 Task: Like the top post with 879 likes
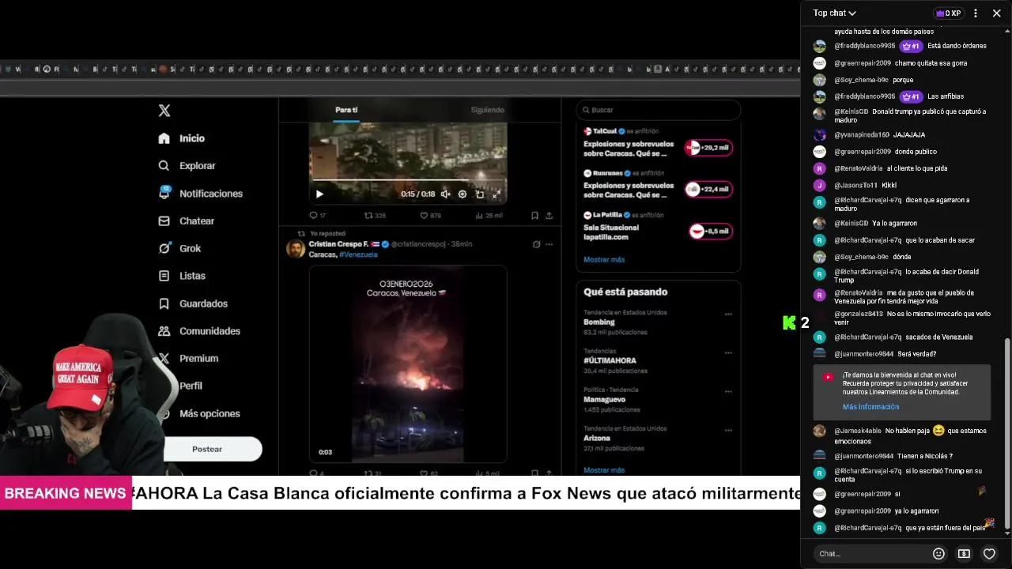[430, 215]
